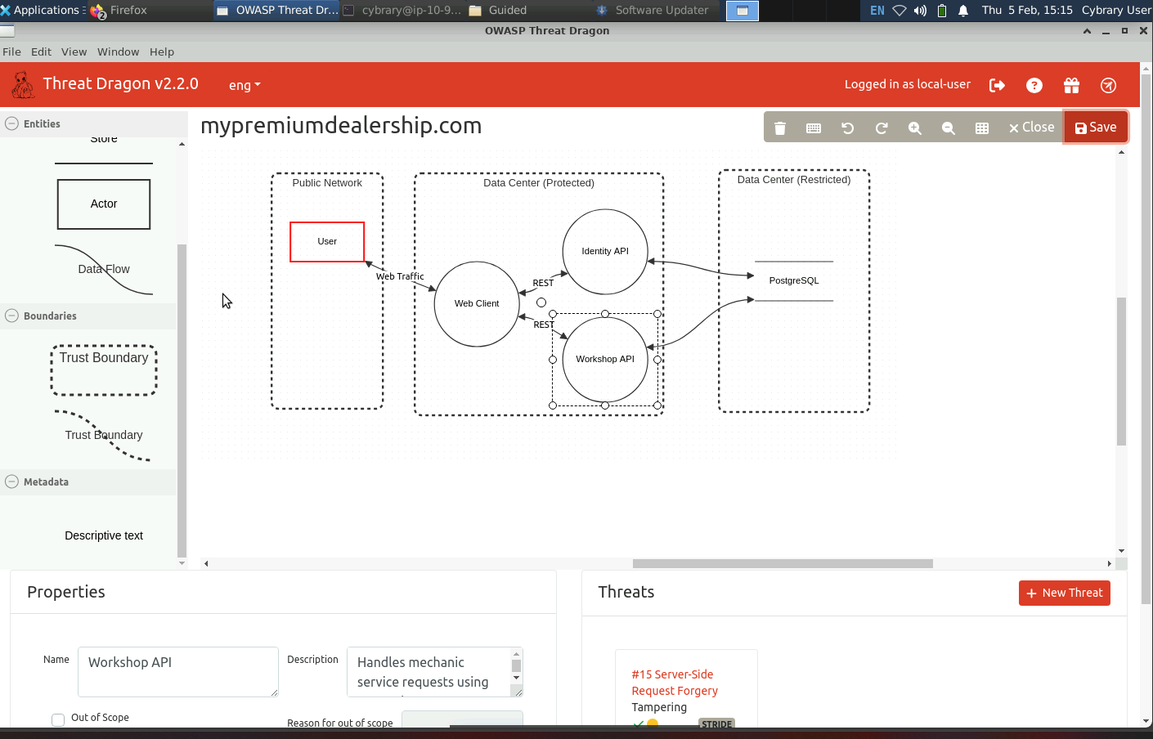Screen dimensions: 1153x739
Task: Open the help question mark icon
Action: tap(1034, 85)
